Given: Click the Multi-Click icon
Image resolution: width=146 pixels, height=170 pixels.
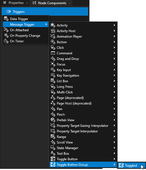Looking at the screenshot, I should 53,92.
